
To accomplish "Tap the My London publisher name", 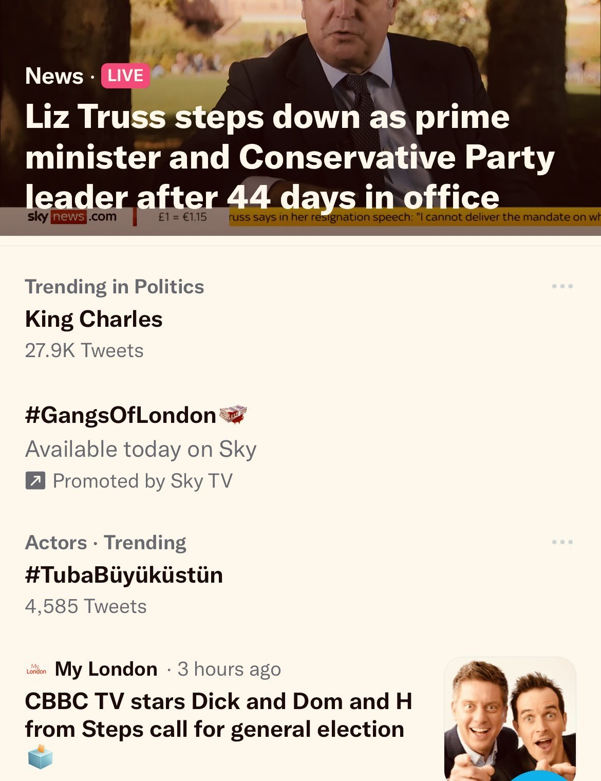I will pyautogui.click(x=106, y=669).
